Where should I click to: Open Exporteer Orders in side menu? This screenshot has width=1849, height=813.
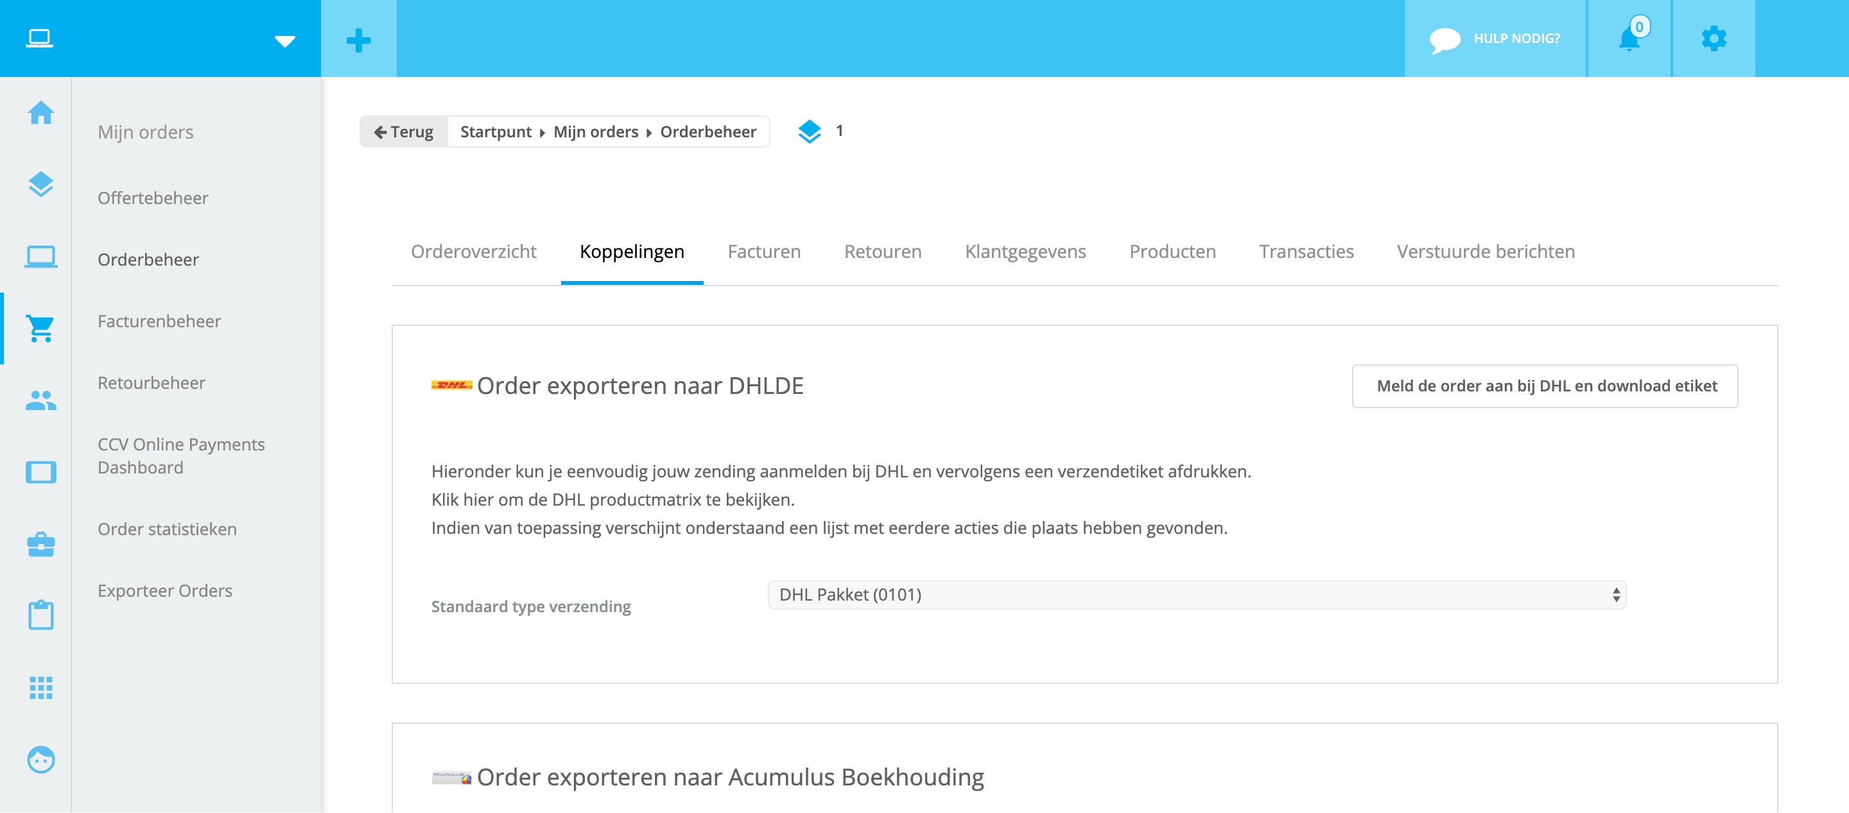[165, 591]
